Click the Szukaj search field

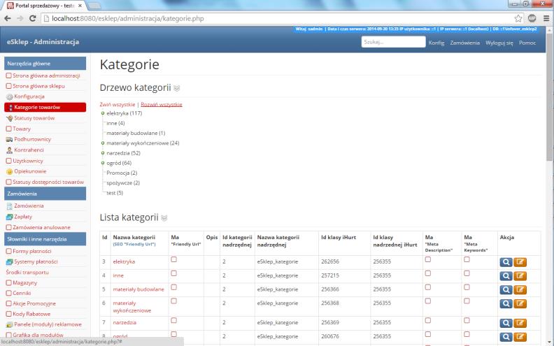tap(393, 42)
